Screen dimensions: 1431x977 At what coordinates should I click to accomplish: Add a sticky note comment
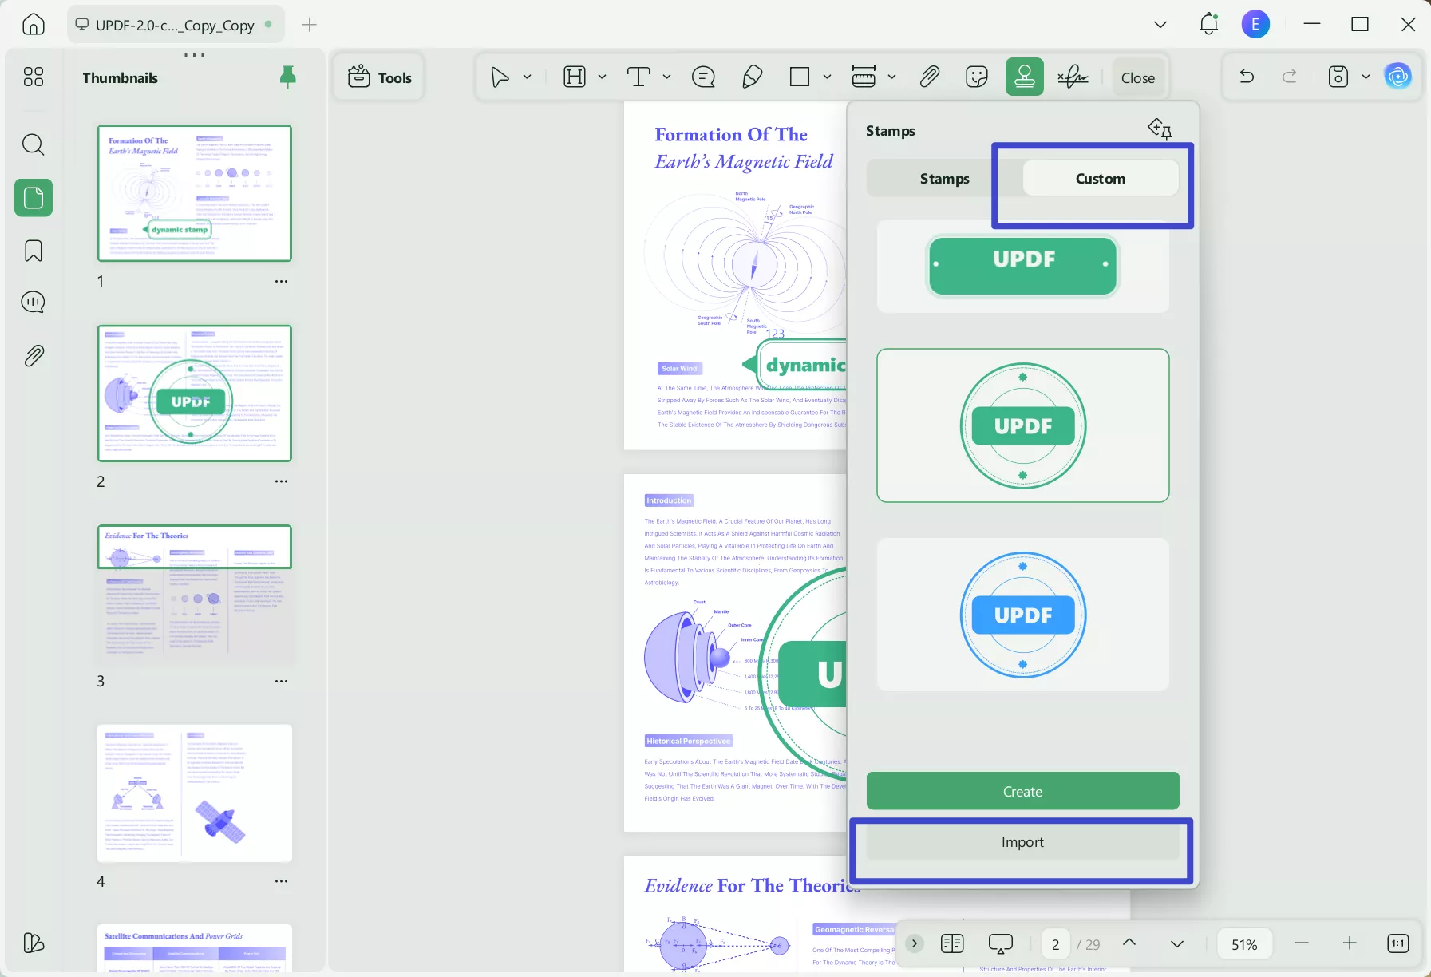pyautogui.click(x=703, y=77)
